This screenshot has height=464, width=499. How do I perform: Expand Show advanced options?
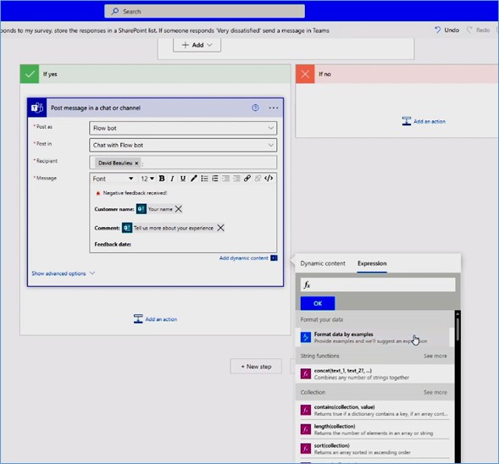pos(63,273)
